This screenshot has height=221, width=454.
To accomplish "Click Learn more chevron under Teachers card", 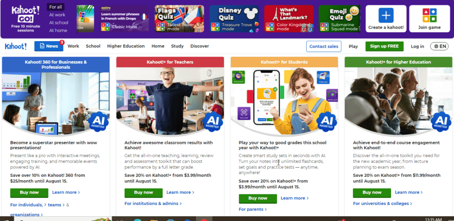I will (x=180, y=192).
